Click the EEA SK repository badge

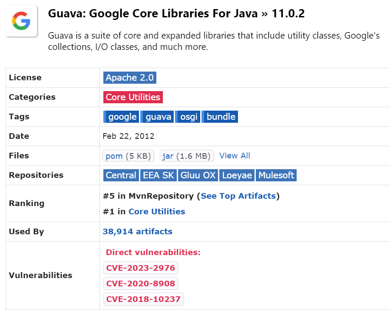[158, 175]
